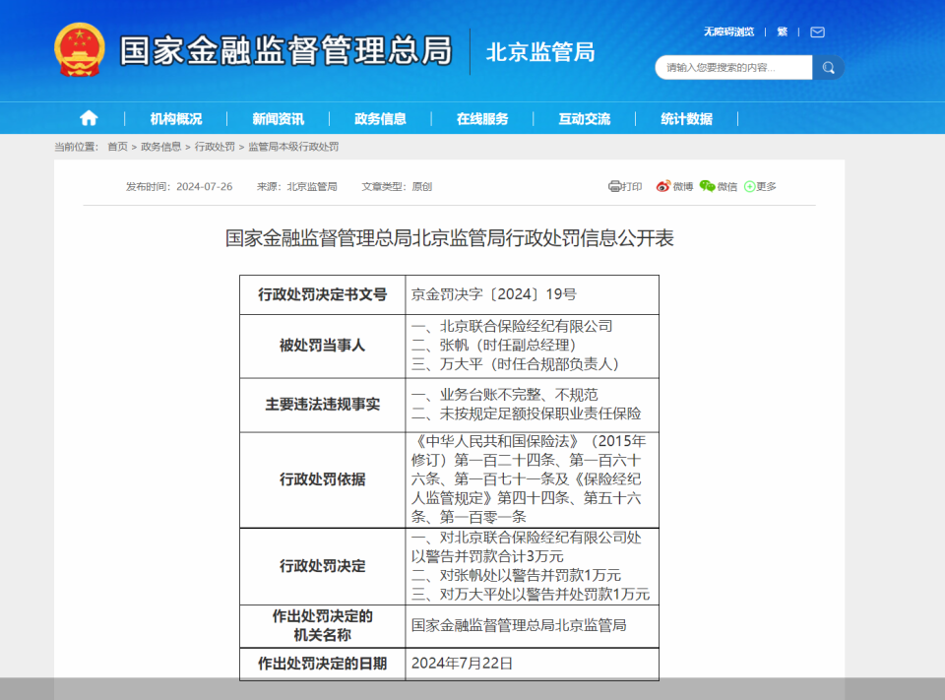Click the line 北京联合保险经纪有限公司
Image resolution: width=945 pixels, height=700 pixels.
[526, 326]
